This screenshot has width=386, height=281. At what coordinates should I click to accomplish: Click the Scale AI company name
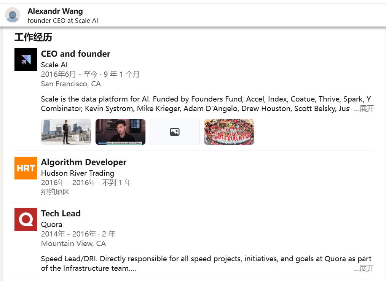(x=54, y=65)
